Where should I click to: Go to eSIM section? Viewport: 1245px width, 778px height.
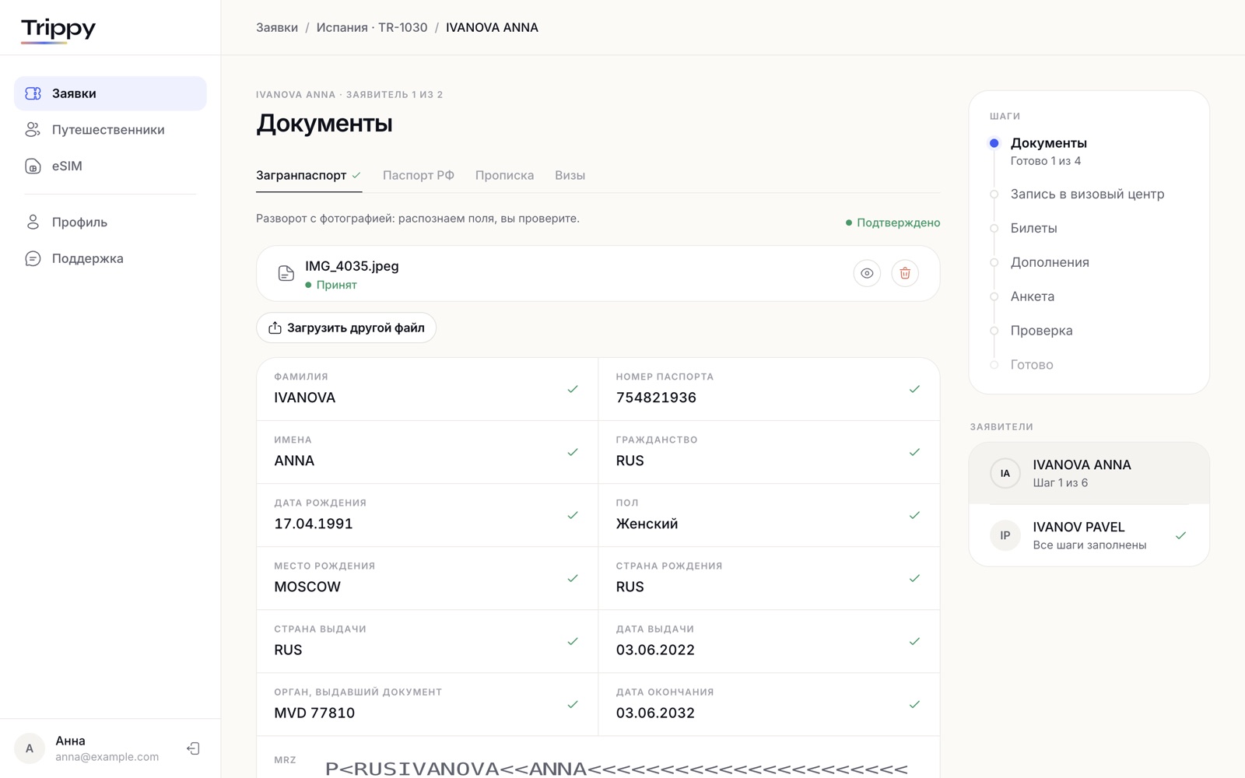click(110, 166)
